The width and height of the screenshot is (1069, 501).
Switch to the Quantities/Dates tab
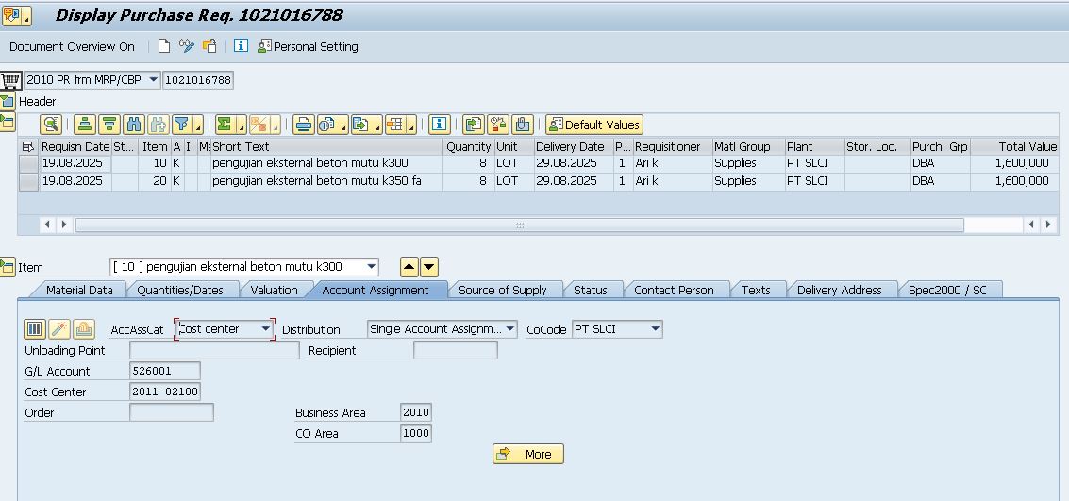(180, 290)
